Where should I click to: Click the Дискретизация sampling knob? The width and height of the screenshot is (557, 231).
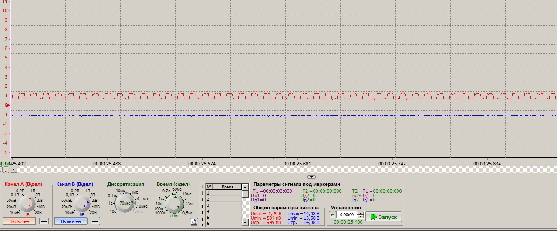pos(125,203)
